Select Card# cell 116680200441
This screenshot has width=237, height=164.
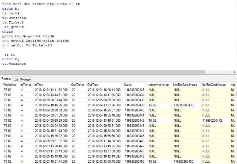point(135,115)
